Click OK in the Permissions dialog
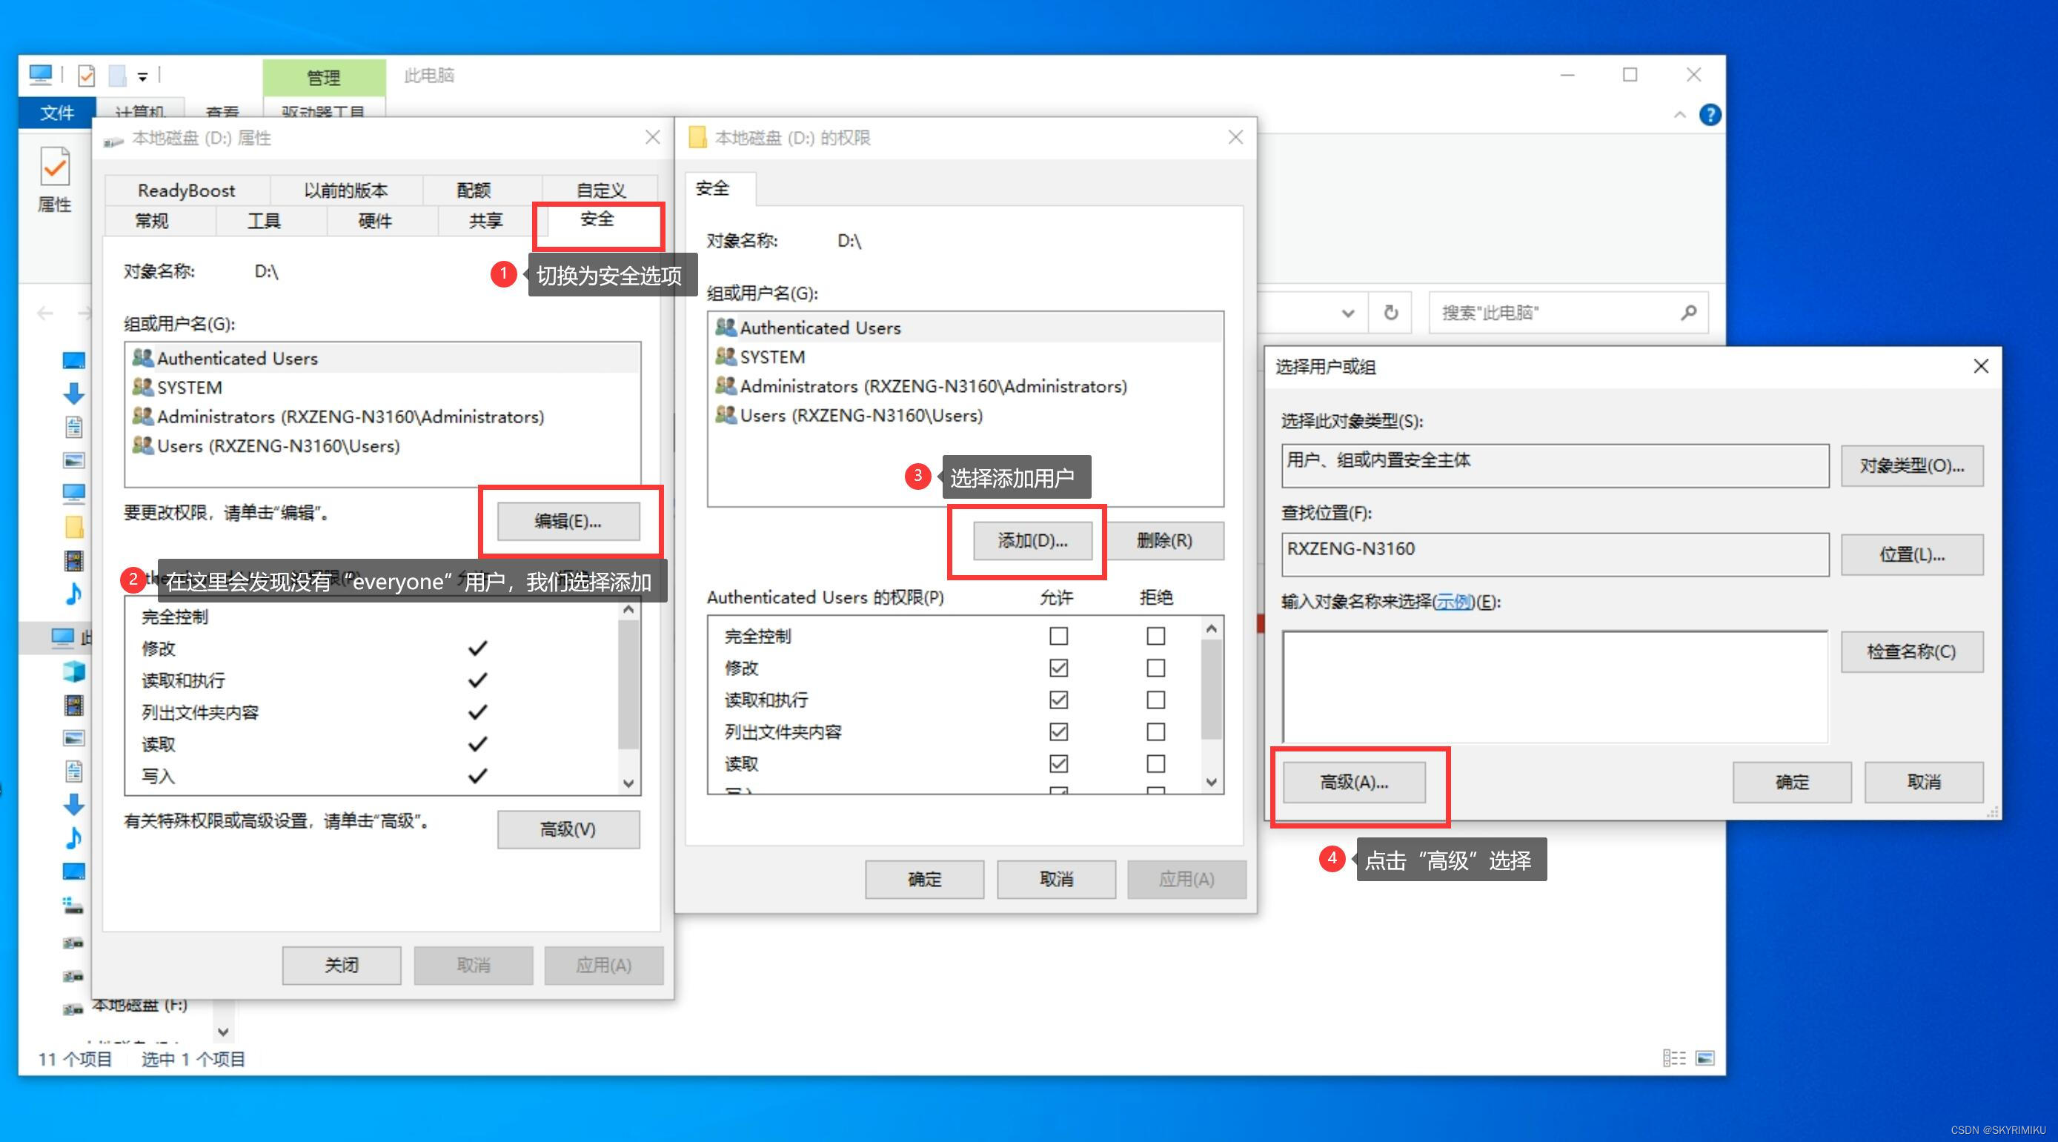This screenshot has width=2058, height=1142. 924,879
